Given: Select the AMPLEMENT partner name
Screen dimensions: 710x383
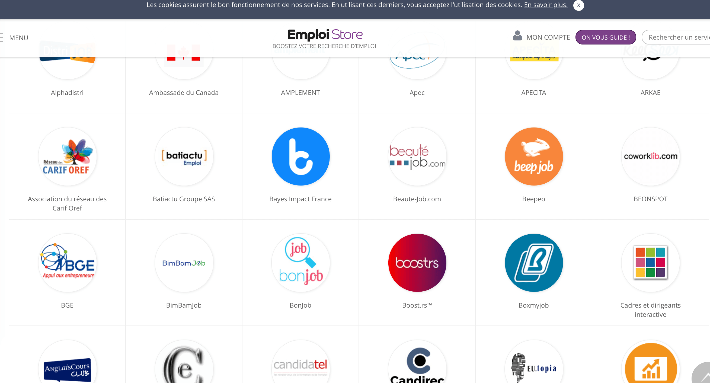Looking at the screenshot, I should point(300,93).
